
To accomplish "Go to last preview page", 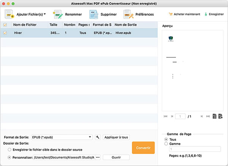I will point(208,116).
